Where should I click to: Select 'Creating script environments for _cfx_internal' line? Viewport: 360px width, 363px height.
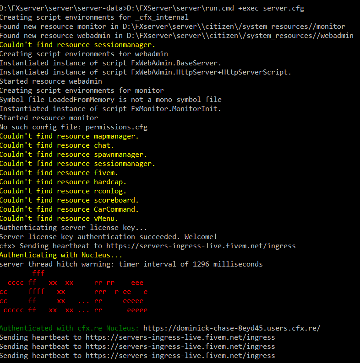coord(94,17)
